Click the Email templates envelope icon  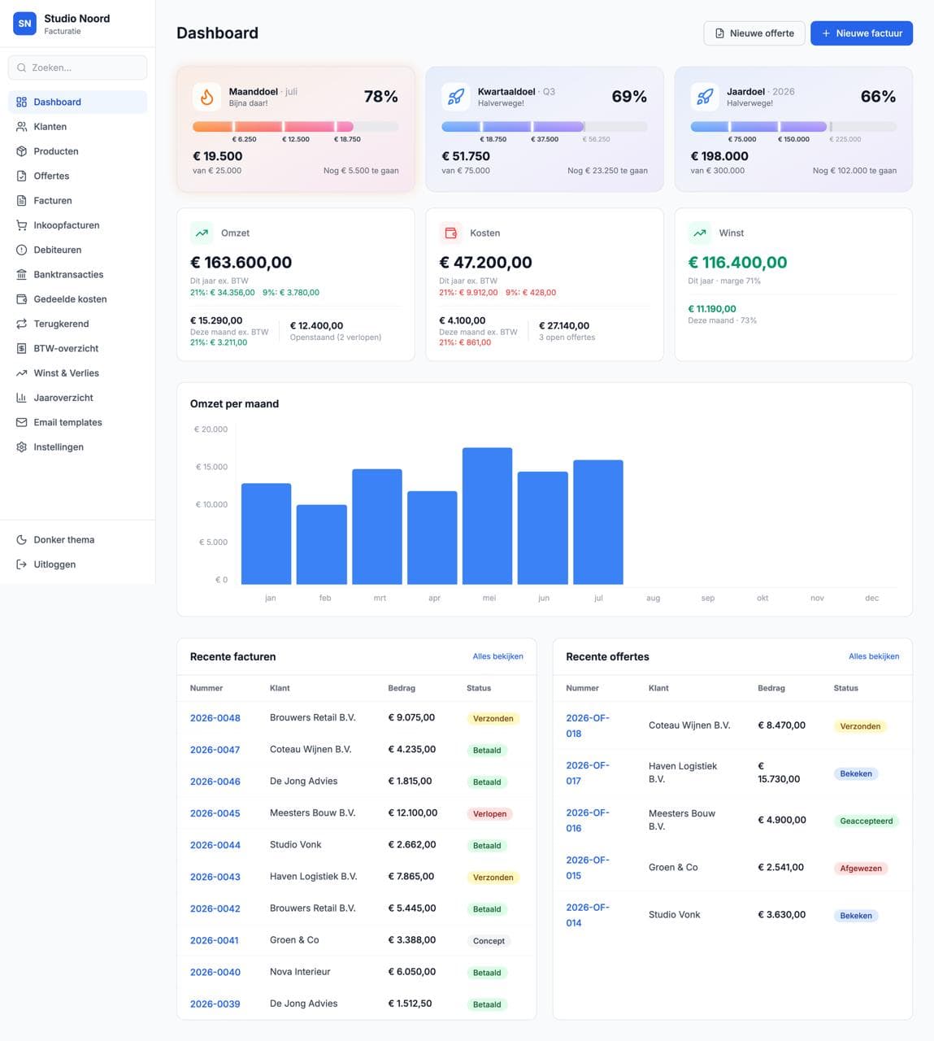pos(22,422)
